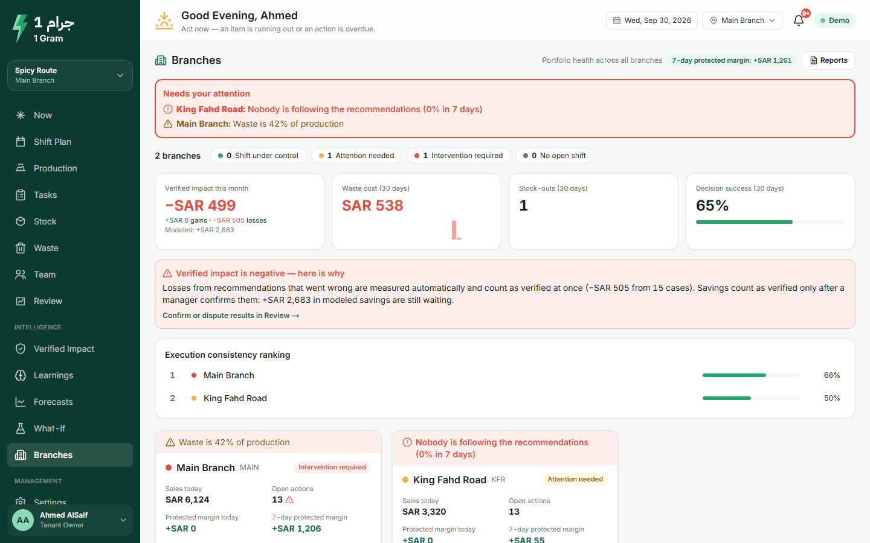Click Main Branch 66% consistency bar
This screenshot has width=870, height=543.
(x=751, y=375)
